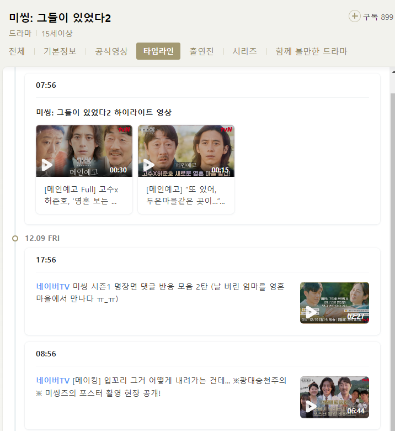The height and width of the screenshot is (431, 395).
Task: Open the 네이버TV link in 17:56 entry
Action: pos(53,286)
